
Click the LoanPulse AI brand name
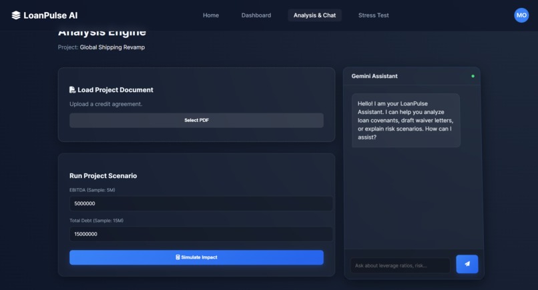(51, 15)
